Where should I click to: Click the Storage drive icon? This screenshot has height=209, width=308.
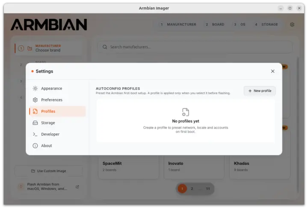pyautogui.click(x=35, y=123)
